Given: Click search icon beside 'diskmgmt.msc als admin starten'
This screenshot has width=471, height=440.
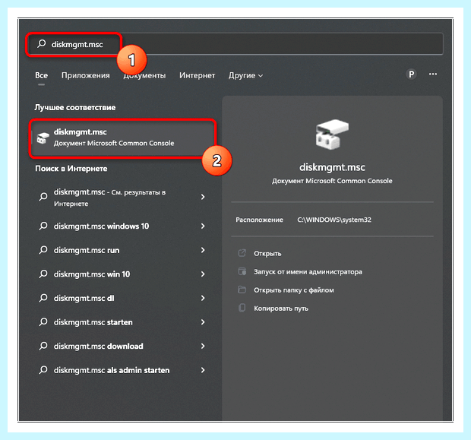Looking at the screenshot, I should pos(43,370).
